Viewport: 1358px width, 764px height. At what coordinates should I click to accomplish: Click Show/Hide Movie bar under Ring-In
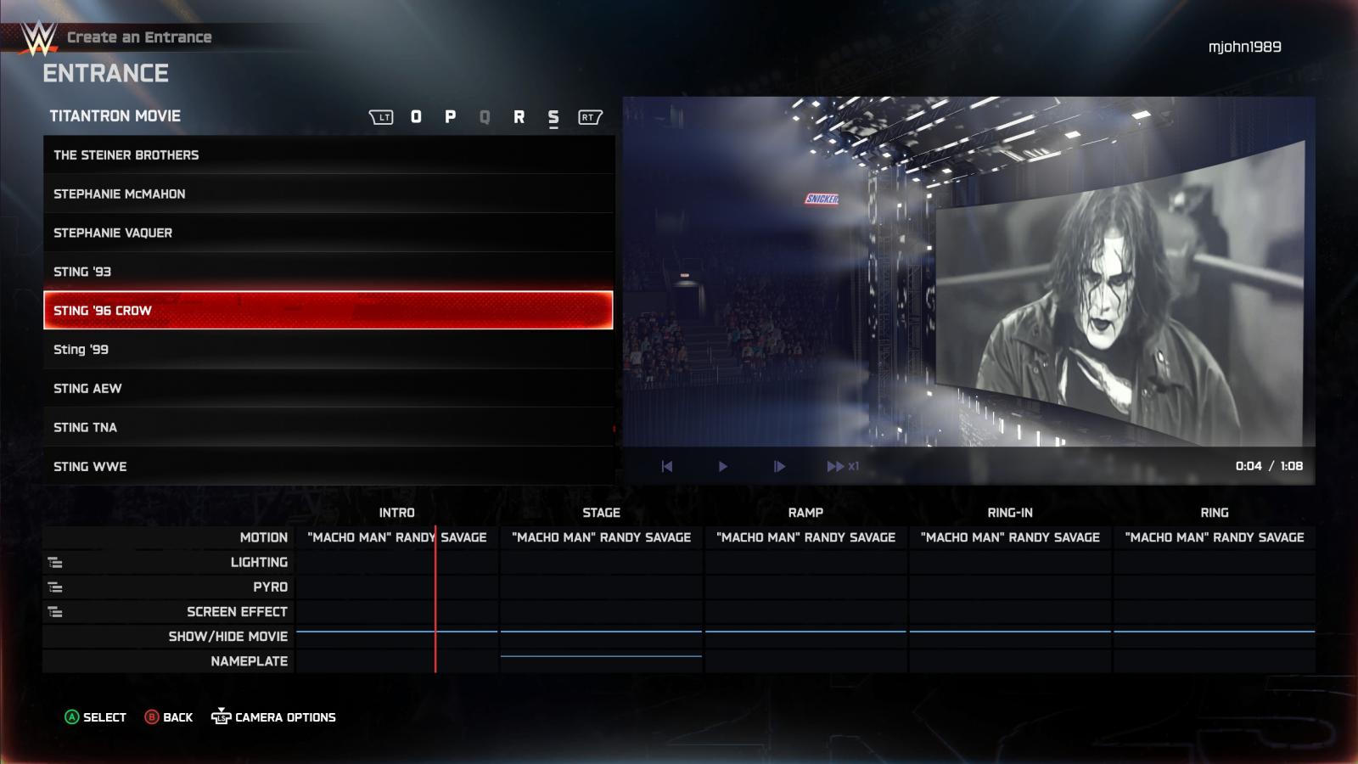click(x=1010, y=632)
